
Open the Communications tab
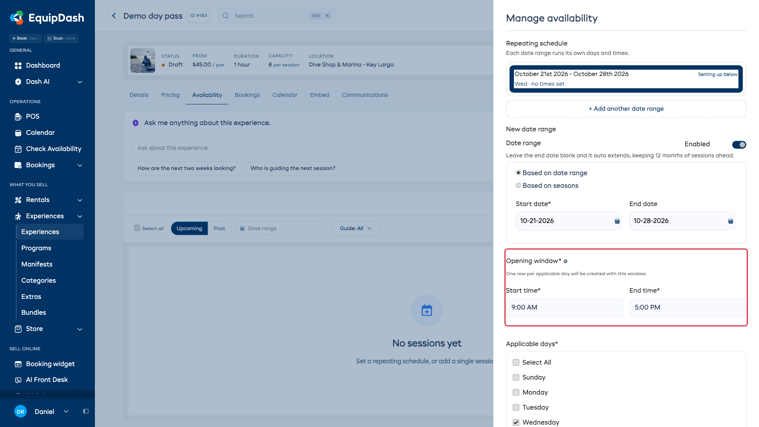click(365, 95)
